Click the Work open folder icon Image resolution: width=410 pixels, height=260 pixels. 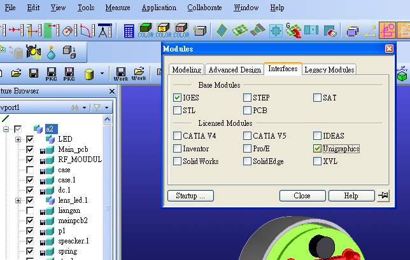click(139, 74)
